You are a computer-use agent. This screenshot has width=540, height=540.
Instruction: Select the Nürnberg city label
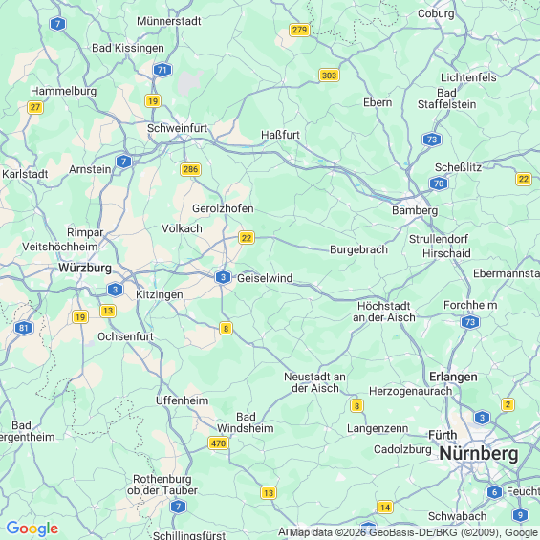(x=479, y=453)
